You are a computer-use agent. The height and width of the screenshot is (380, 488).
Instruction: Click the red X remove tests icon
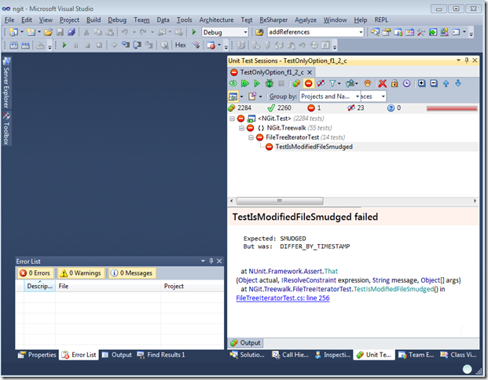(x=382, y=83)
